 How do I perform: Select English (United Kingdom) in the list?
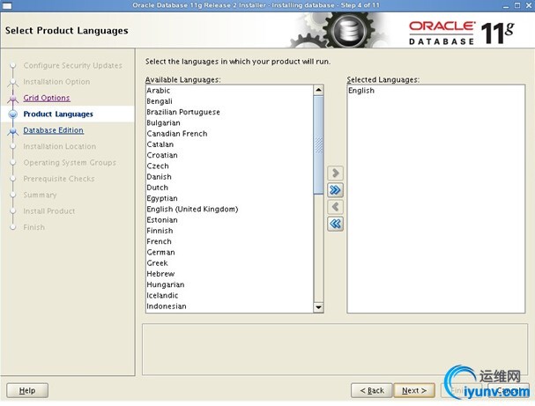[229, 210]
